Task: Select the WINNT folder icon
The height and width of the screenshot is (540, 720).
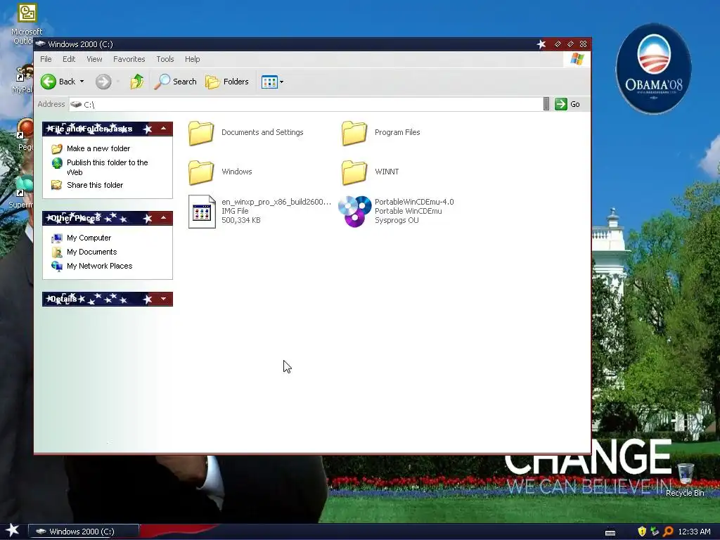Action: 354,172
